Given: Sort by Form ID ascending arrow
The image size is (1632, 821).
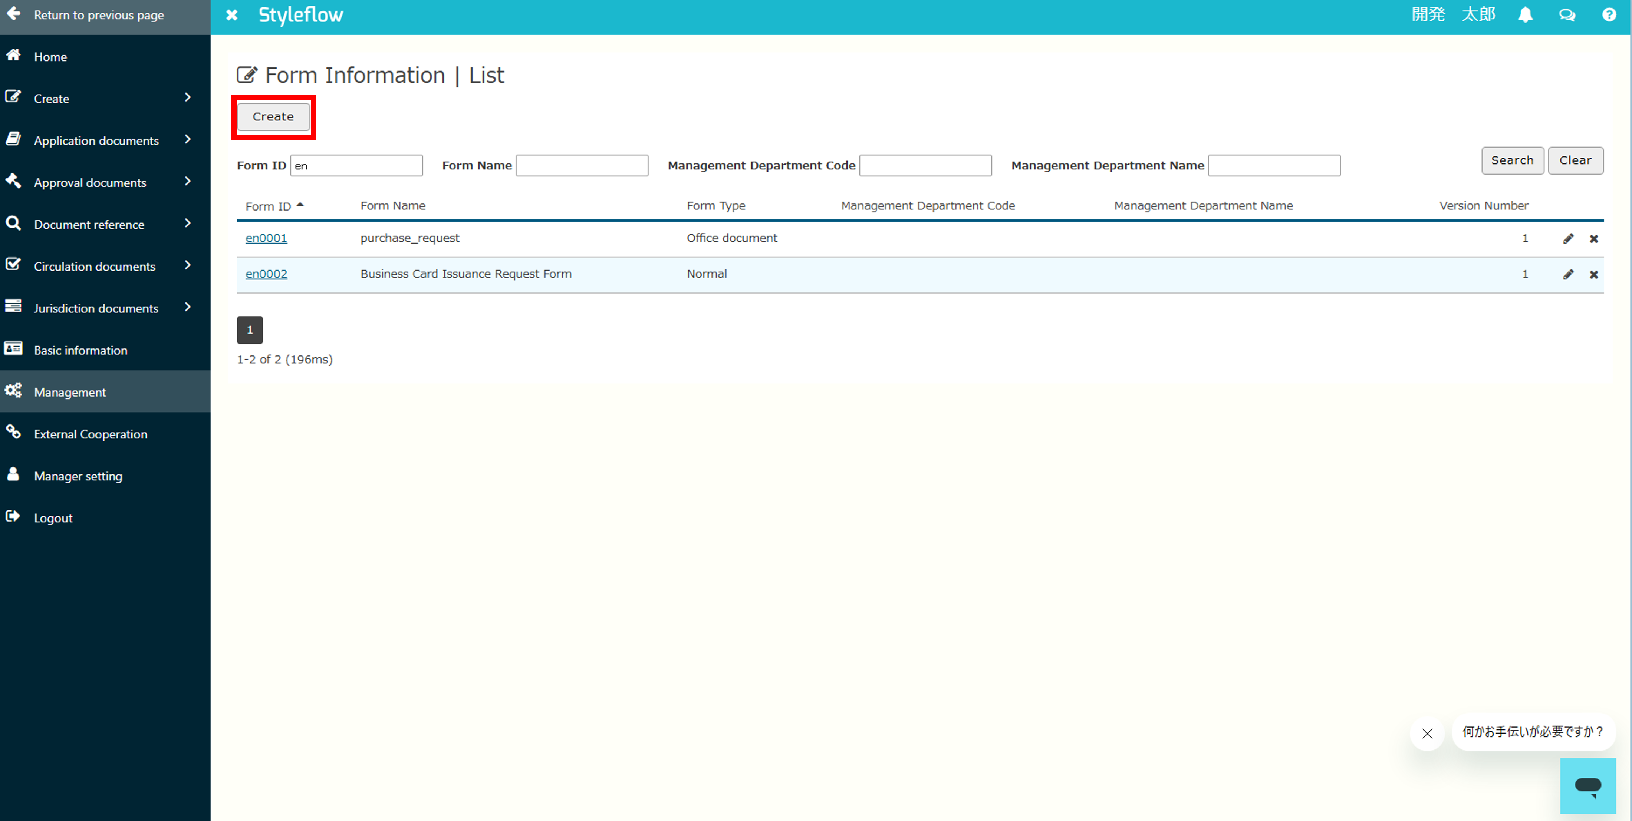Looking at the screenshot, I should click(x=300, y=205).
